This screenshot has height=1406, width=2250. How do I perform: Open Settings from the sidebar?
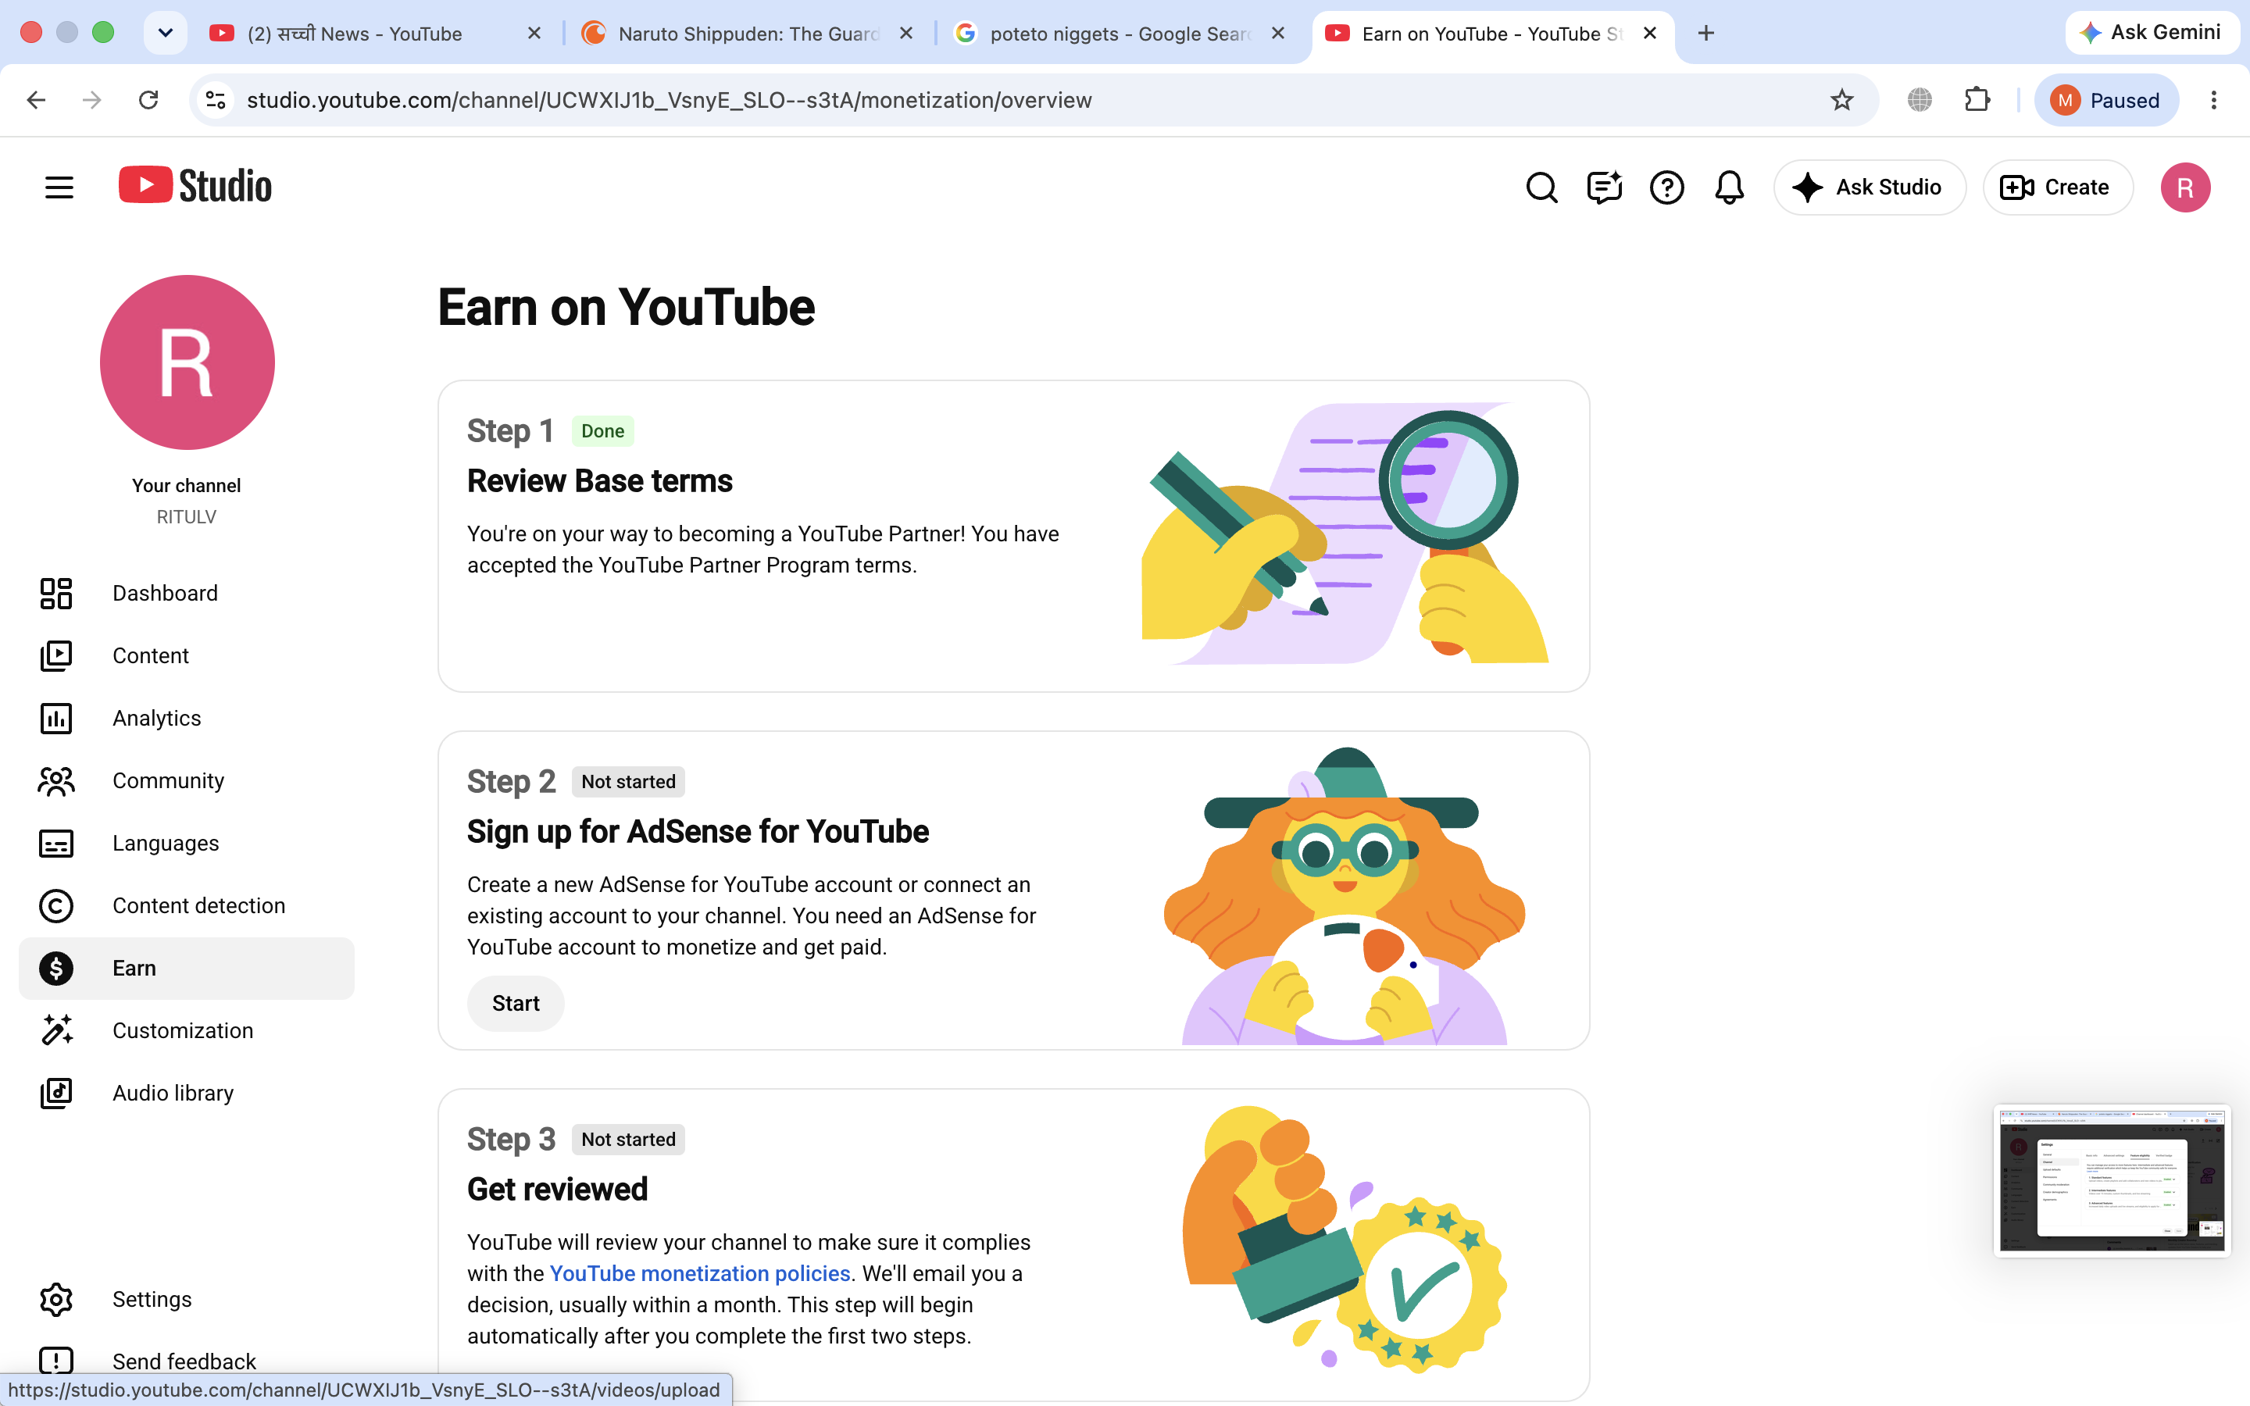(186, 1299)
